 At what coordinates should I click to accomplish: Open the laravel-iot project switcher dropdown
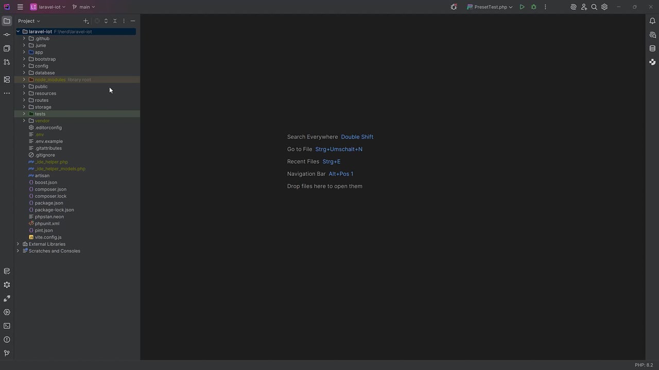tap(48, 7)
